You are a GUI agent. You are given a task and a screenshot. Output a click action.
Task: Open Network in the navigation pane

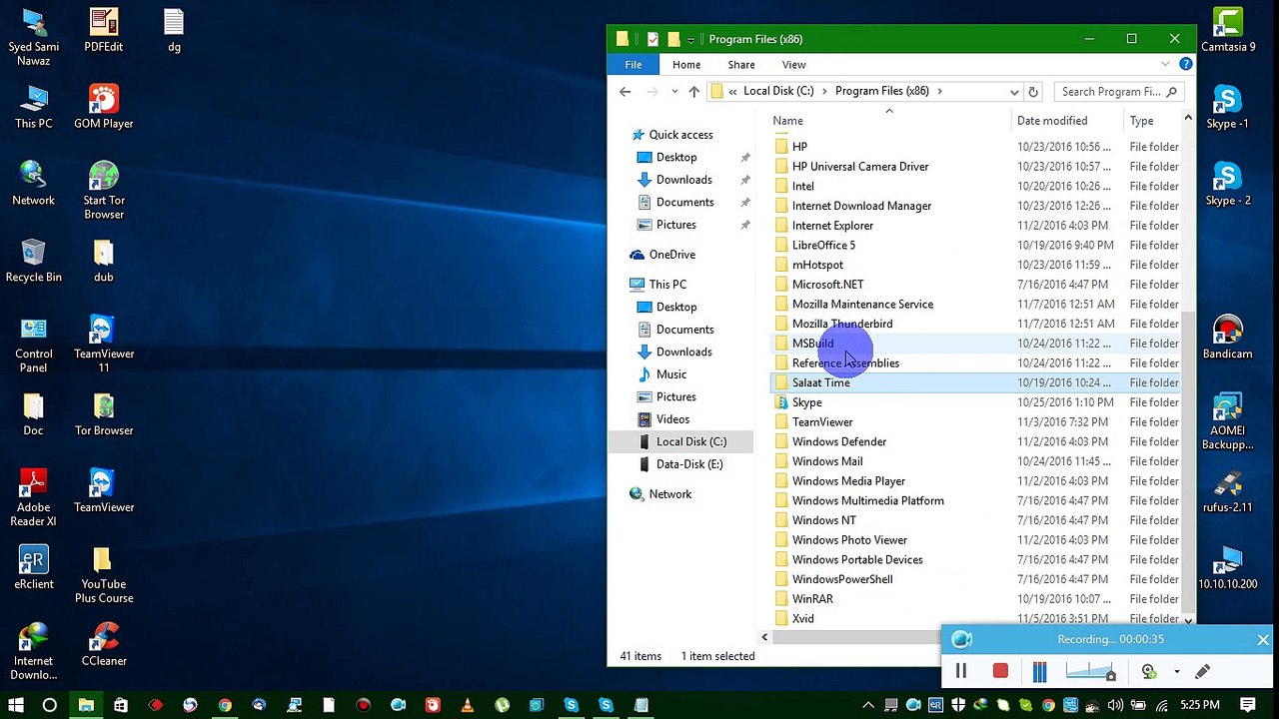click(x=669, y=494)
